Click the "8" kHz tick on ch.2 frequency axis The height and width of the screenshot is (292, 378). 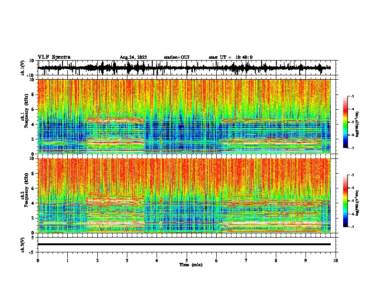coord(33,174)
